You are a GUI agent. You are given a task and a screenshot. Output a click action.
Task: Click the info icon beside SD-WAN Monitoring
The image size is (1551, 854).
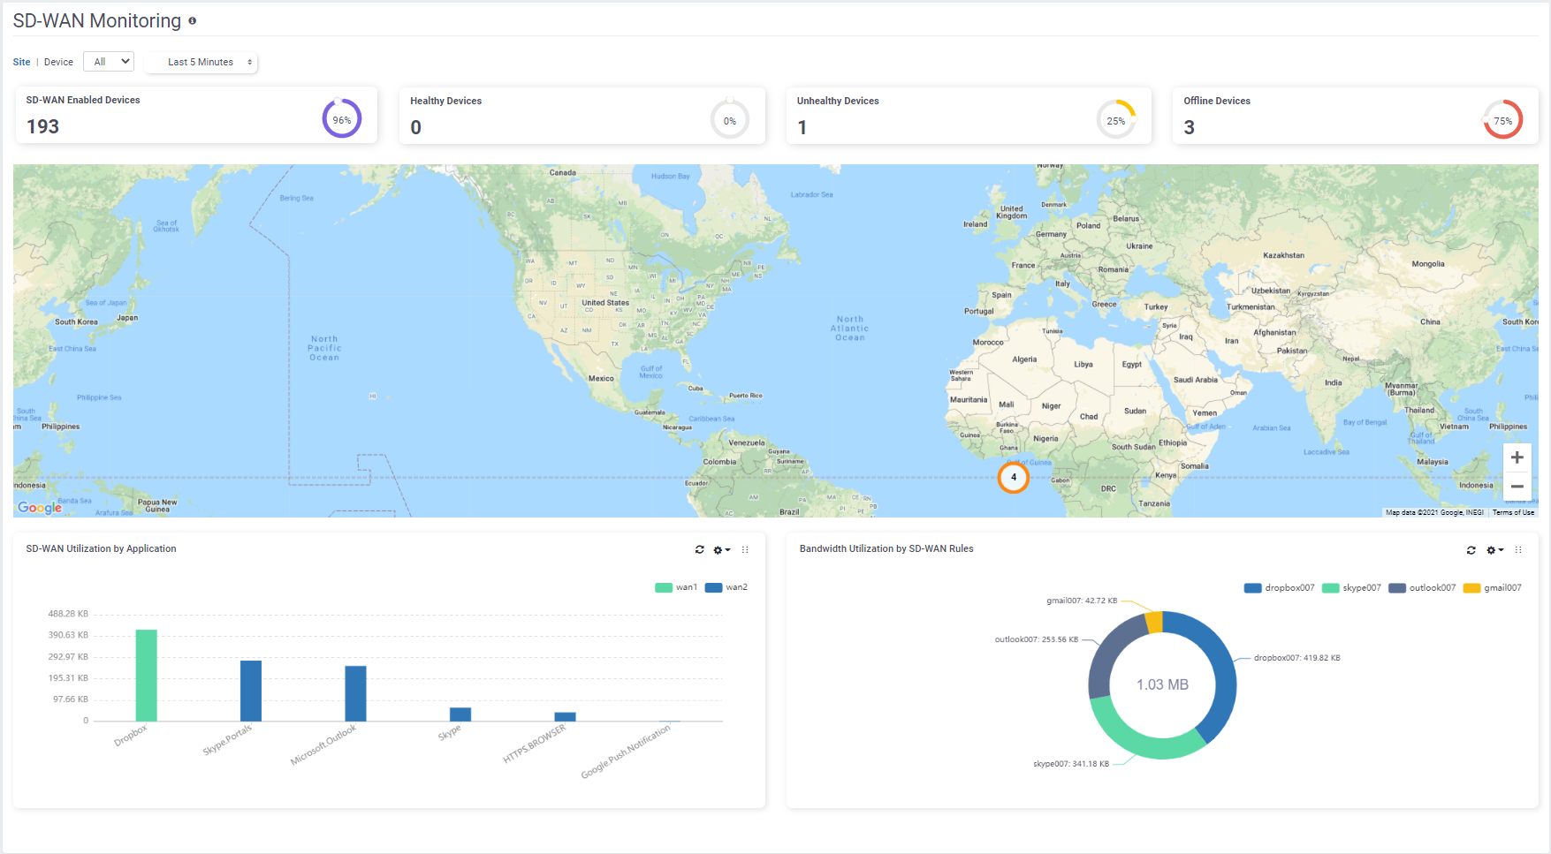192,20
